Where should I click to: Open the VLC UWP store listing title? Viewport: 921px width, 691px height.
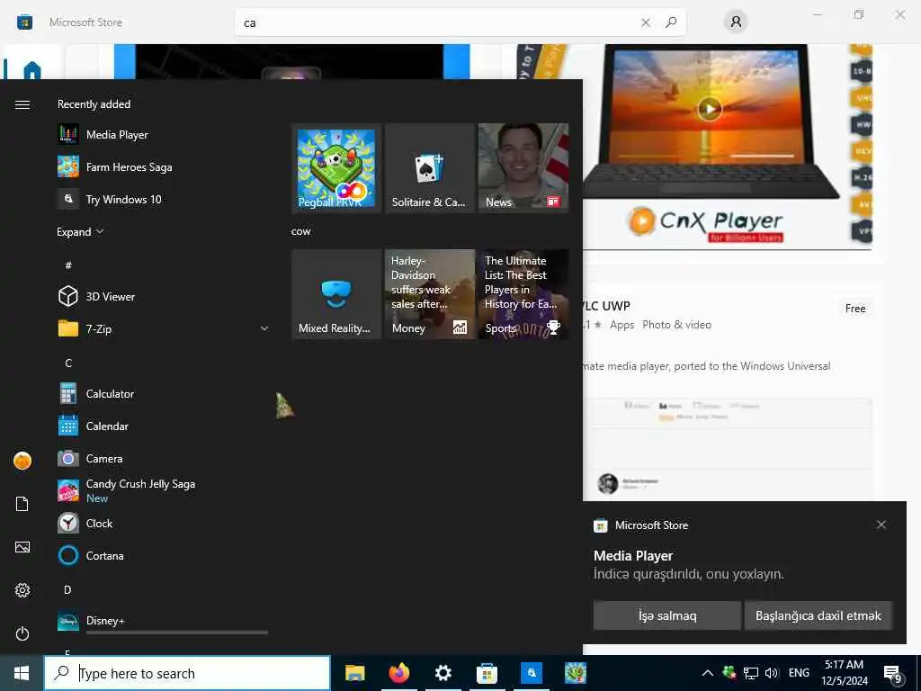606,306
